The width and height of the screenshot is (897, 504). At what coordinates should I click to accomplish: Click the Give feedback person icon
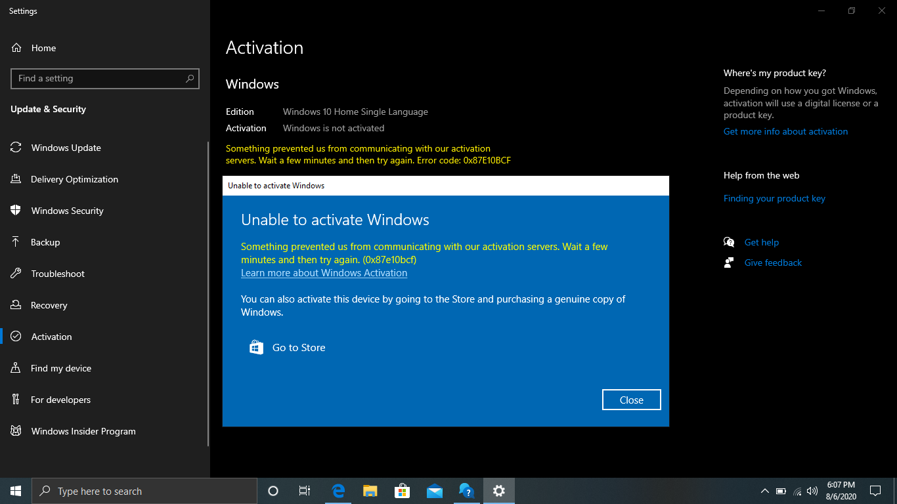click(729, 262)
